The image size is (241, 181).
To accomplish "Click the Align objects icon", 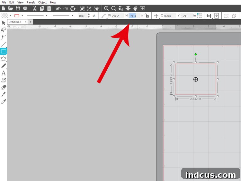I will click(x=209, y=16).
